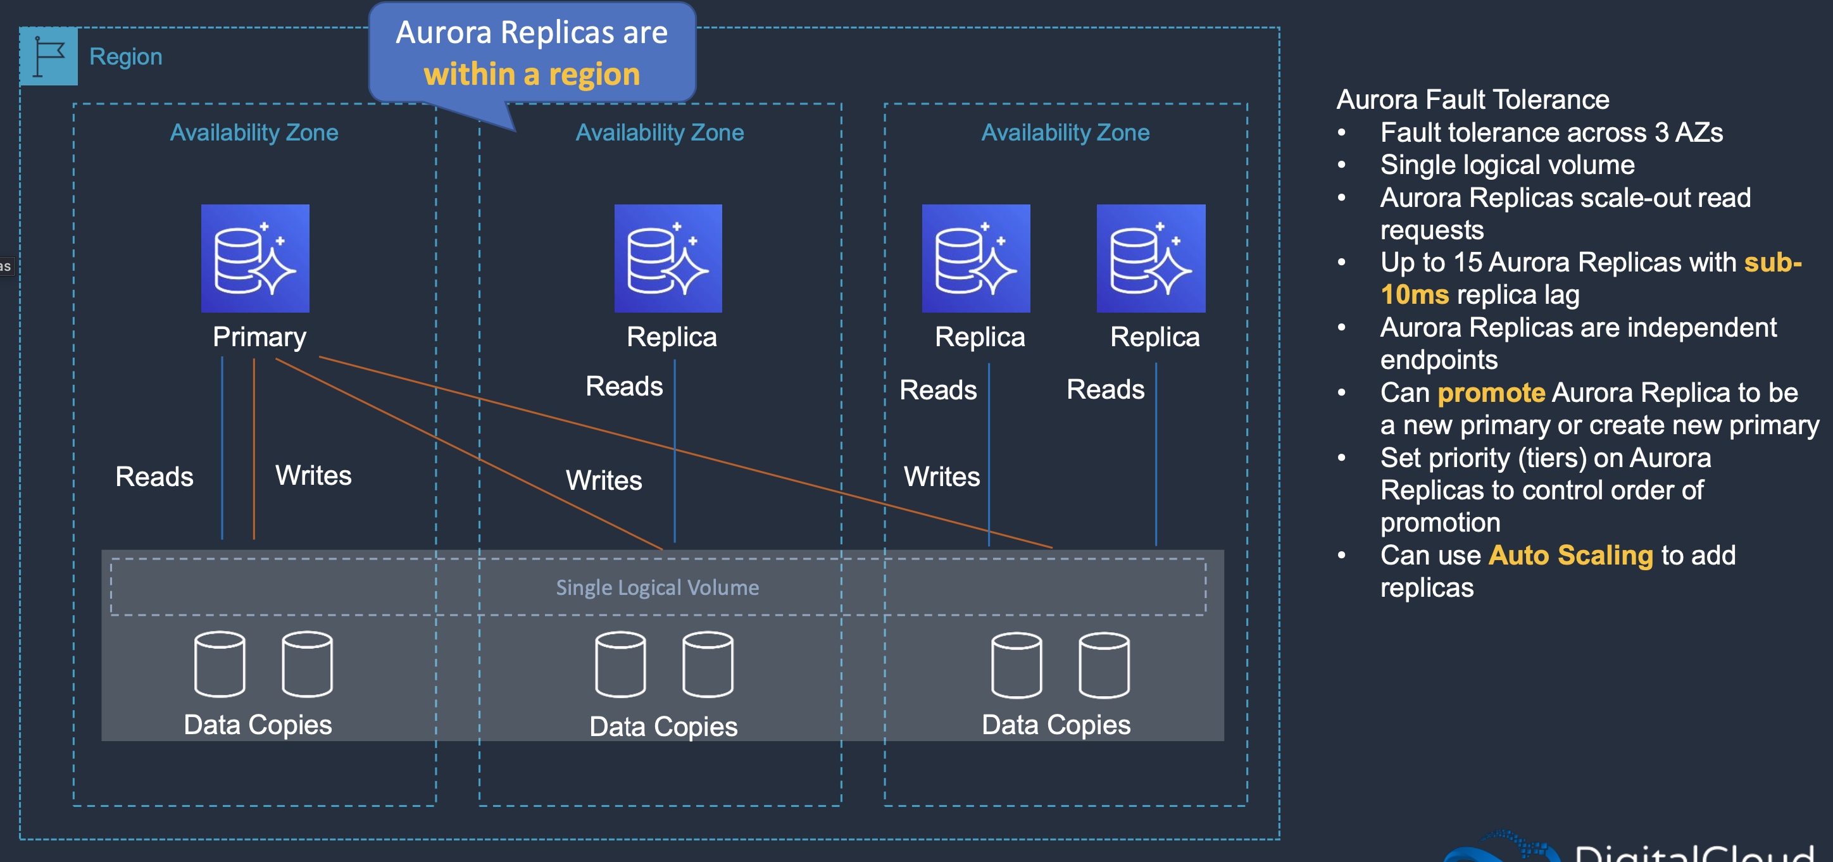Select the Region flag icon
1833x862 pixels.
(x=49, y=56)
